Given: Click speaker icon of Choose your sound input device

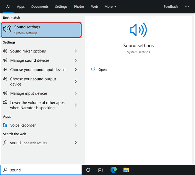Looking at the screenshot, I should (x=5, y=70).
